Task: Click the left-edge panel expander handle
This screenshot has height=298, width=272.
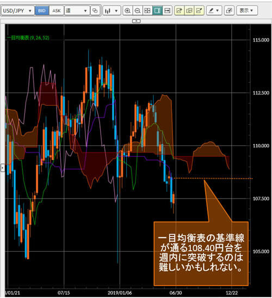Action: [2, 168]
